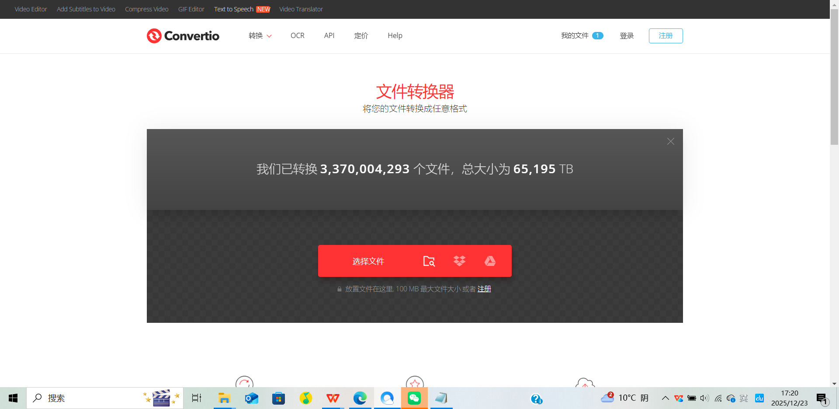This screenshot has width=839, height=409.
Task: Open the notification center icon
Action: pyautogui.click(x=822, y=399)
